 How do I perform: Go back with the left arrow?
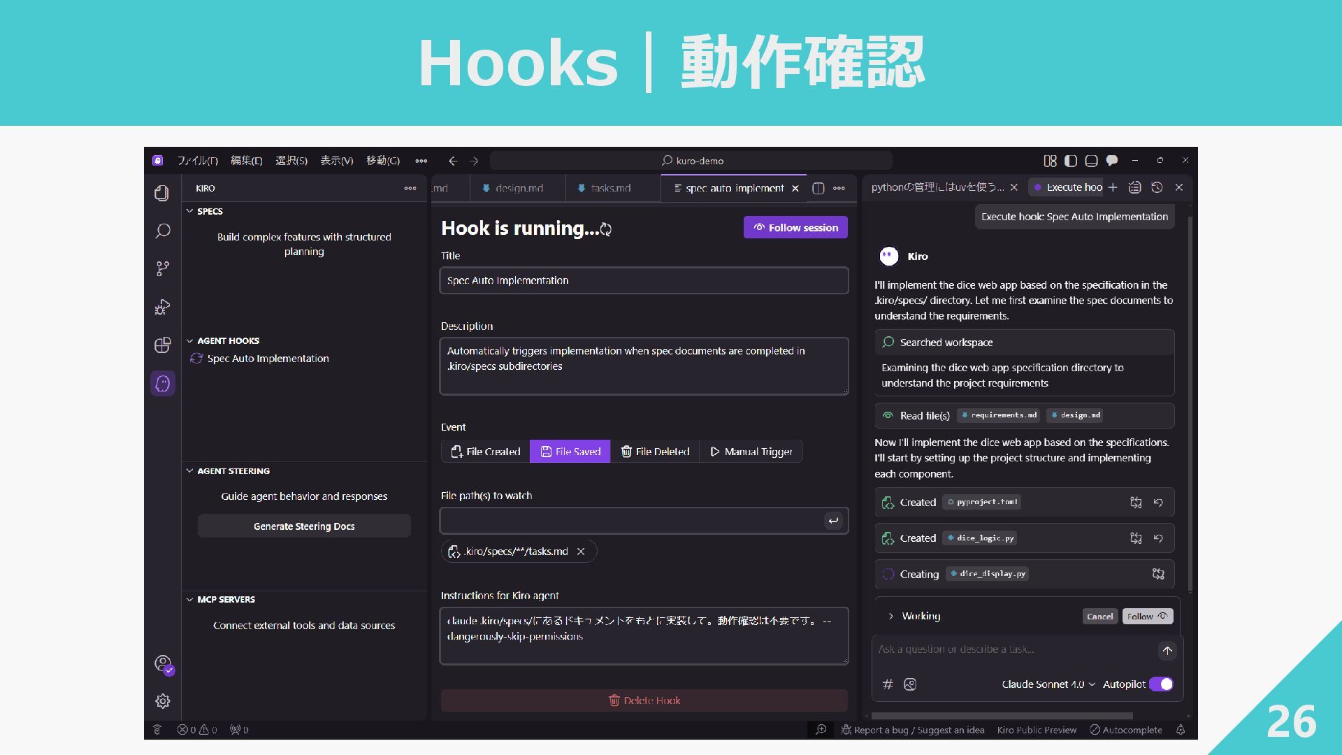pos(453,161)
